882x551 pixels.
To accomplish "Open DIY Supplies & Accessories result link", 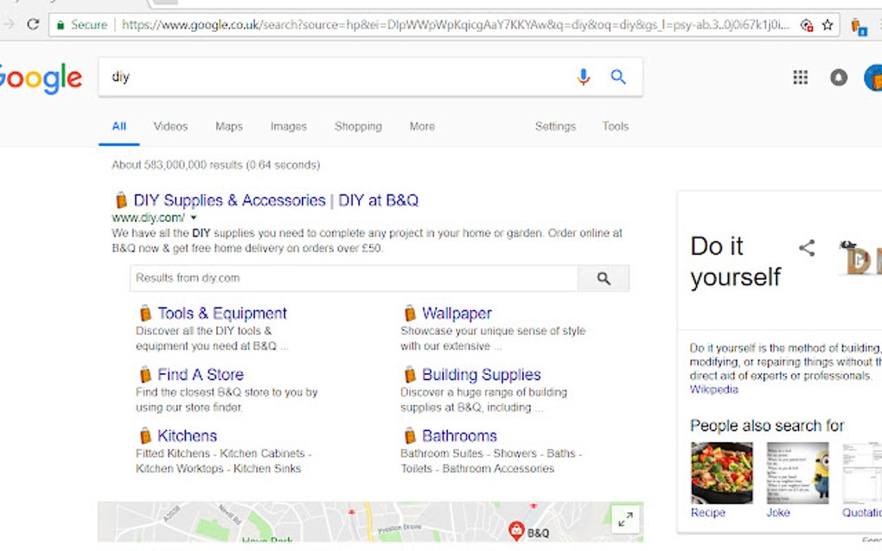I will [x=276, y=200].
